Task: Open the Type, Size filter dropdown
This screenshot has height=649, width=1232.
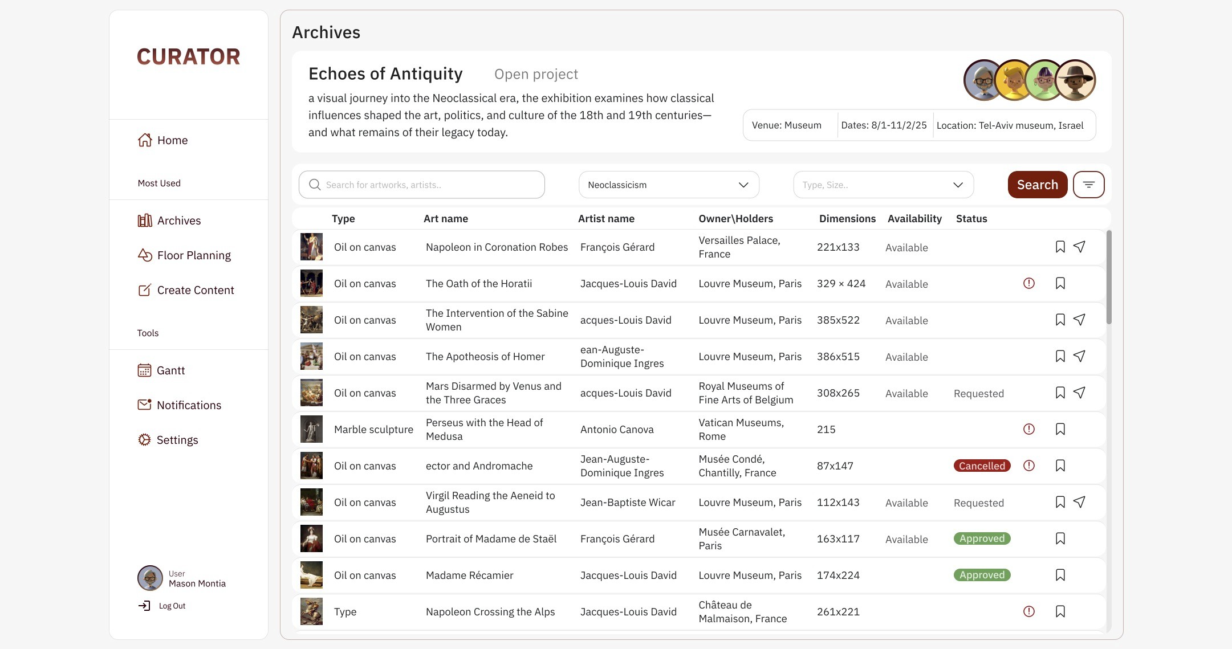Action: pyautogui.click(x=883, y=185)
